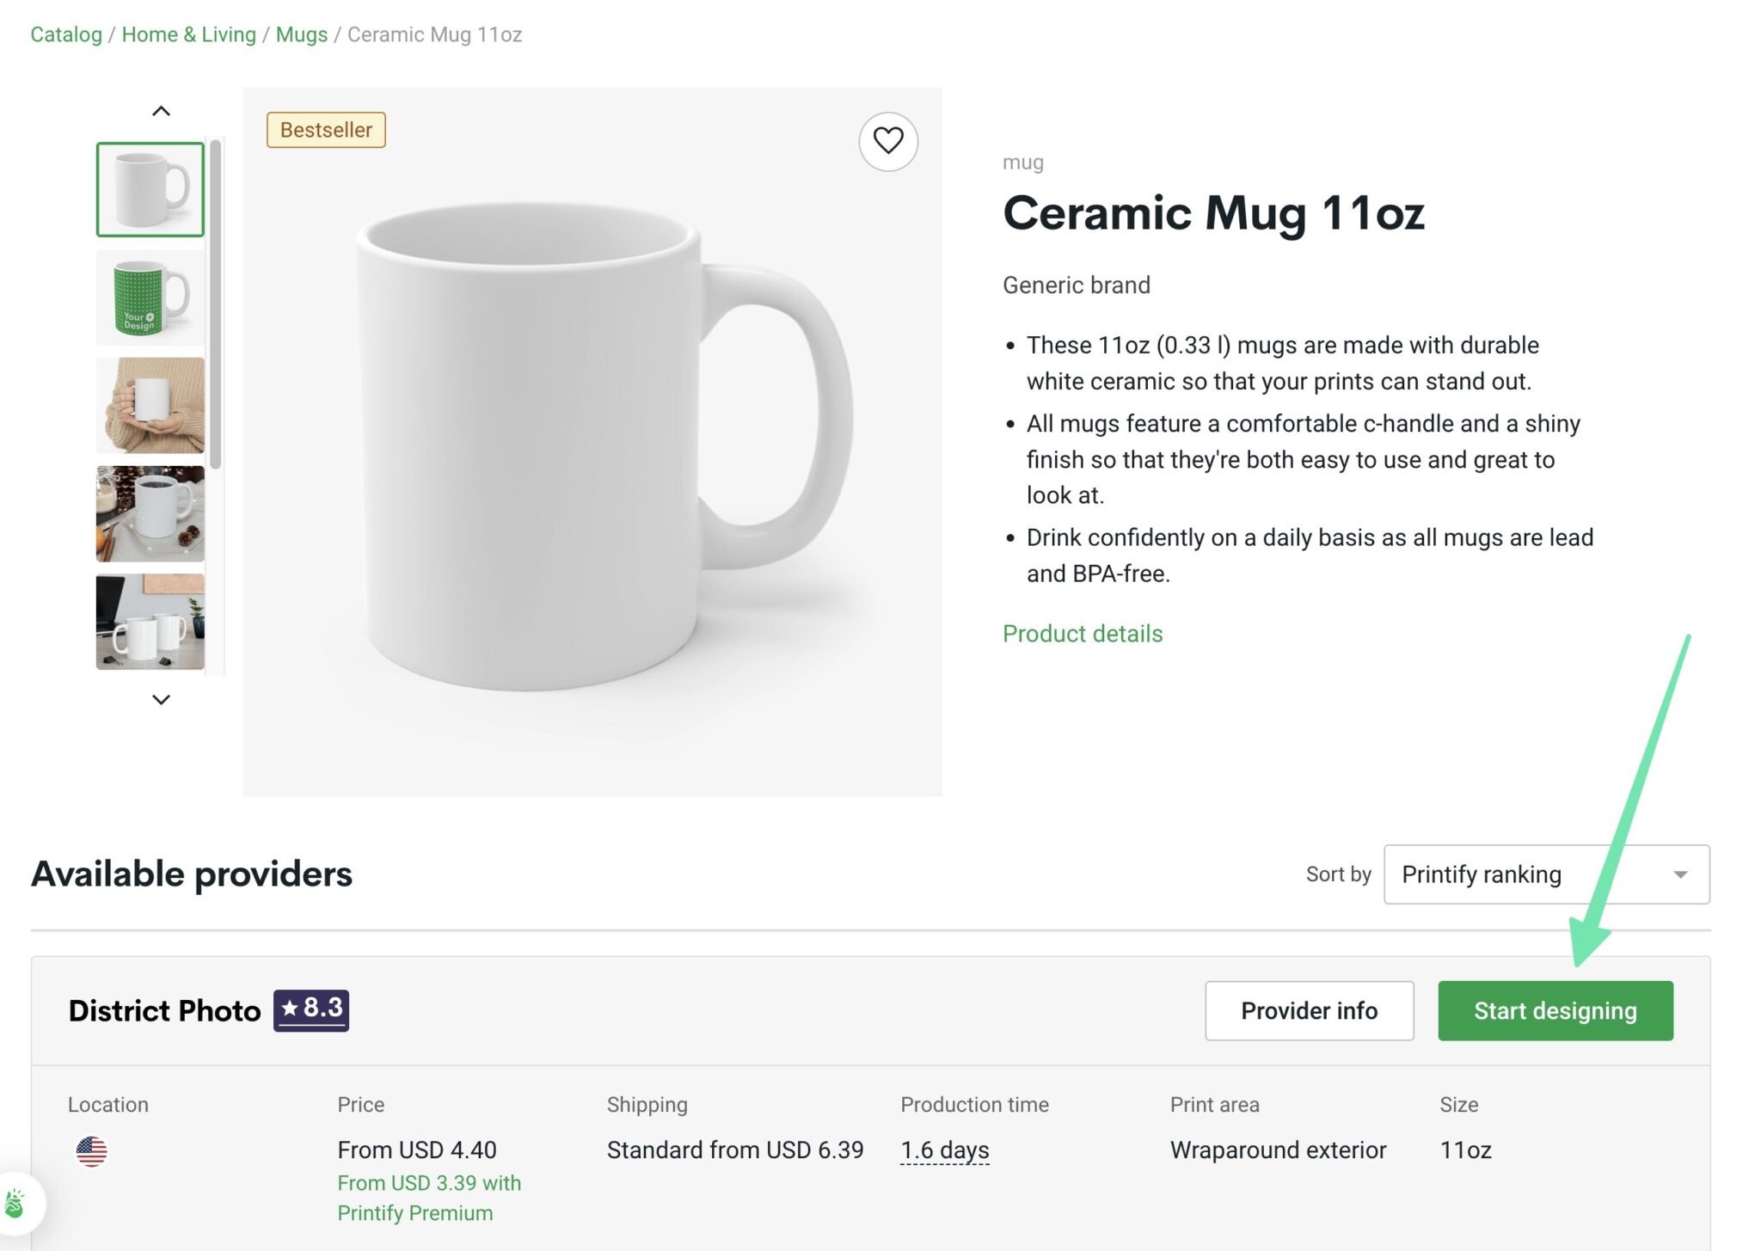Go to the Catalog breadcrumb link
Screen dimensions: 1761x1251
point(64,34)
